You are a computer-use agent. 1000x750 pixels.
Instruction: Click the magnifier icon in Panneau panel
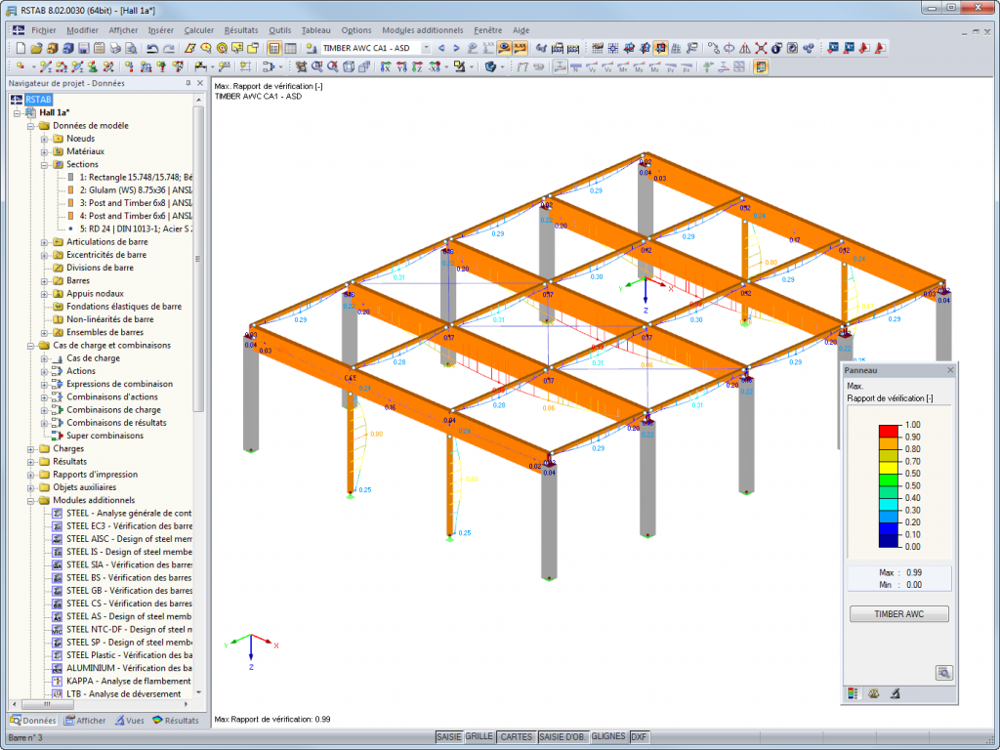click(x=942, y=672)
